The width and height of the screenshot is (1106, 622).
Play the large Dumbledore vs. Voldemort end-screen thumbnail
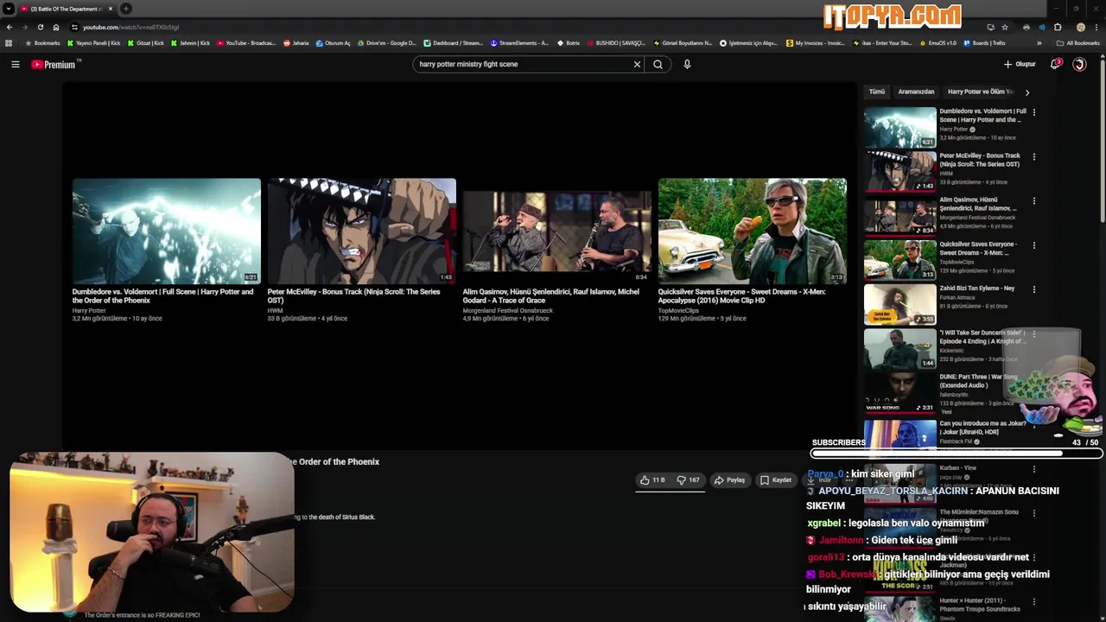coord(166,231)
